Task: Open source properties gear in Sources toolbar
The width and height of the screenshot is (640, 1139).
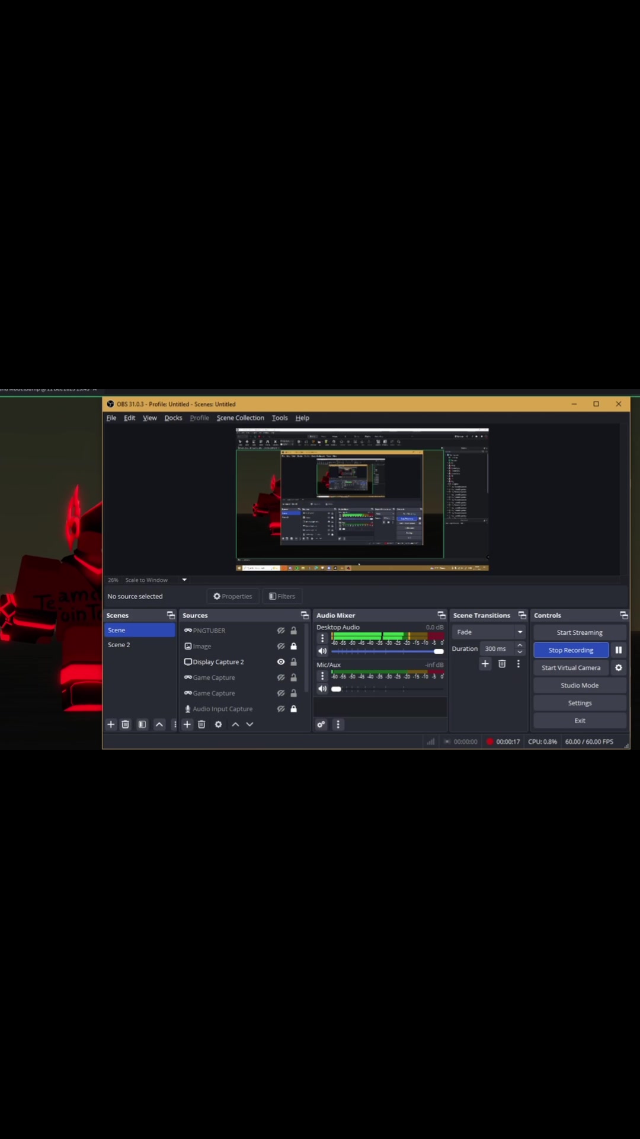Action: pyautogui.click(x=219, y=724)
